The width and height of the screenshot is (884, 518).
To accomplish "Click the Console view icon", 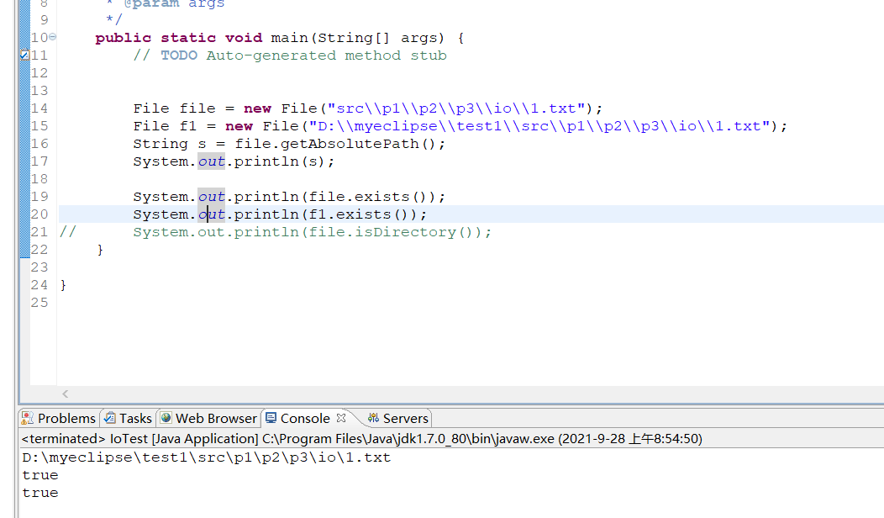I will tap(271, 418).
